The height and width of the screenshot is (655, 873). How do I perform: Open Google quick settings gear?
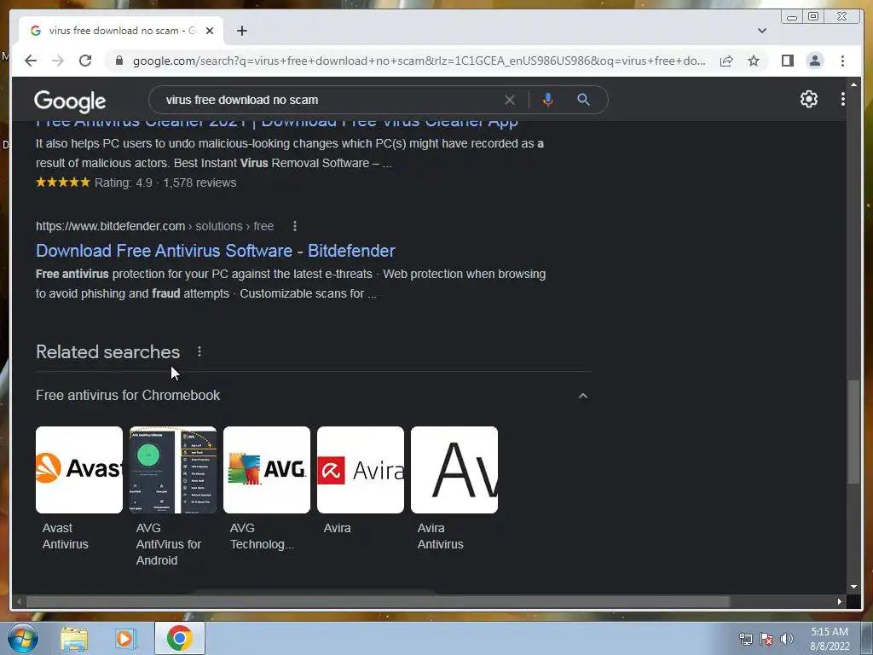pyautogui.click(x=808, y=99)
